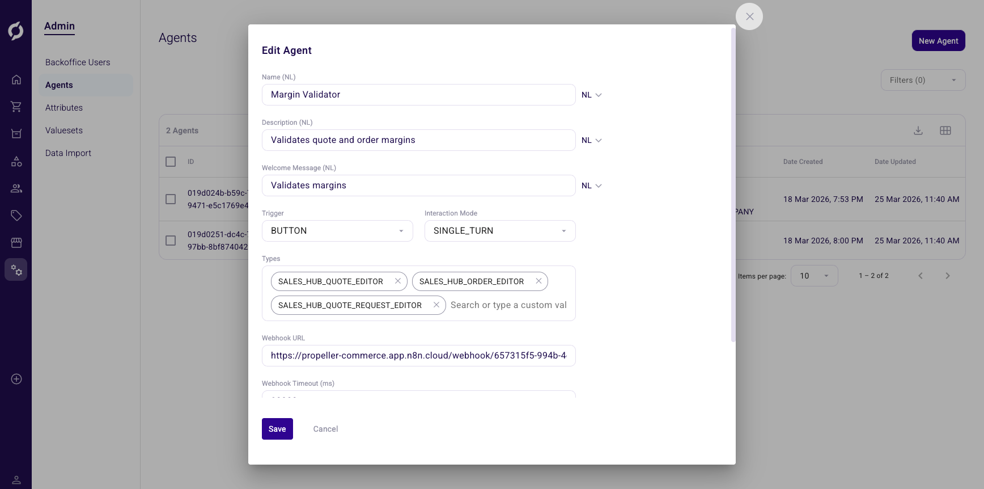
Task: Click the date 18 Mar 2026, 7:53 PM
Action: point(823,199)
